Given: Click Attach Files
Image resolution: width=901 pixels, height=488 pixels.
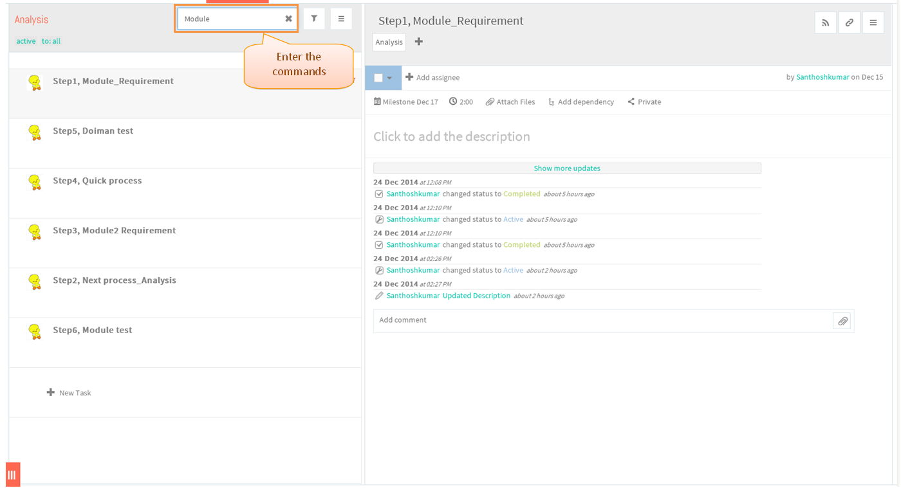Looking at the screenshot, I should (510, 102).
